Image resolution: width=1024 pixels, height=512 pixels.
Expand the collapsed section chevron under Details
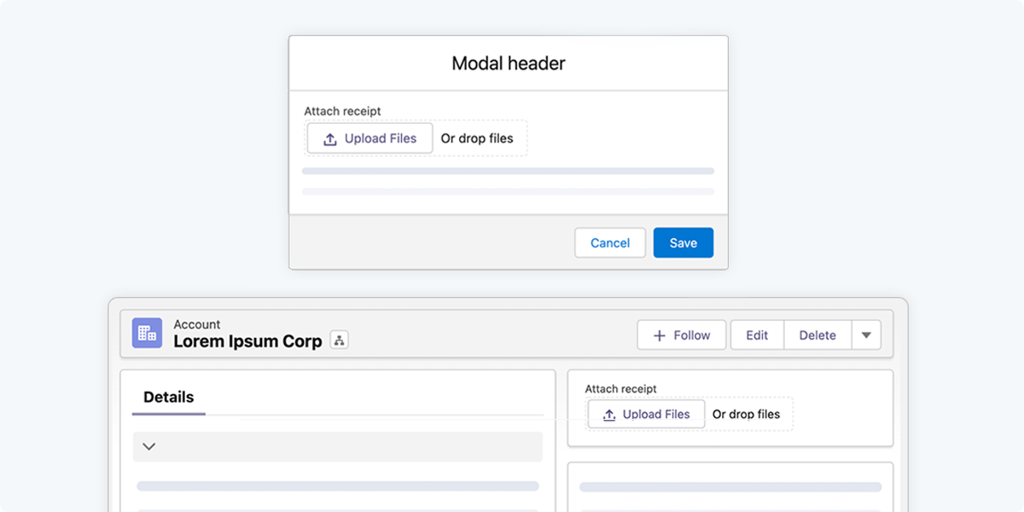coord(149,446)
